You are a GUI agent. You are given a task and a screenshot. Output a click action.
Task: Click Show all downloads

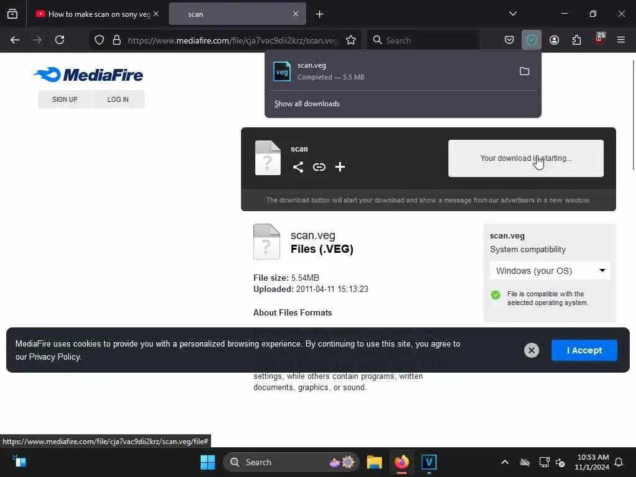coord(307,104)
